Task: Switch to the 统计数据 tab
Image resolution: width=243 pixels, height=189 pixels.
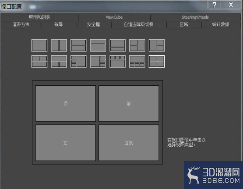Action: click(x=221, y=25)
